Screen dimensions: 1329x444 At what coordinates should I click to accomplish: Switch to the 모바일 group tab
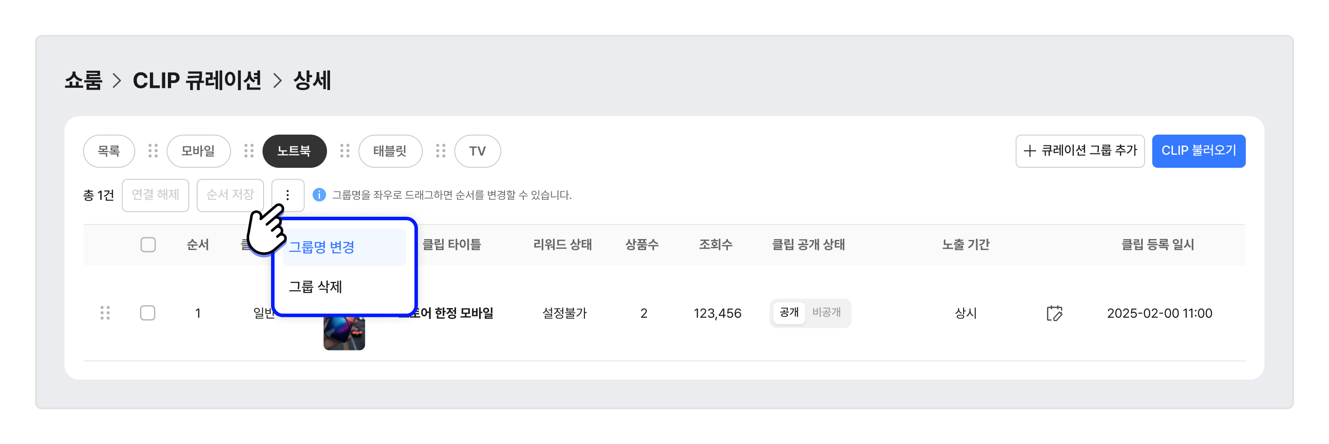(198, 151)
